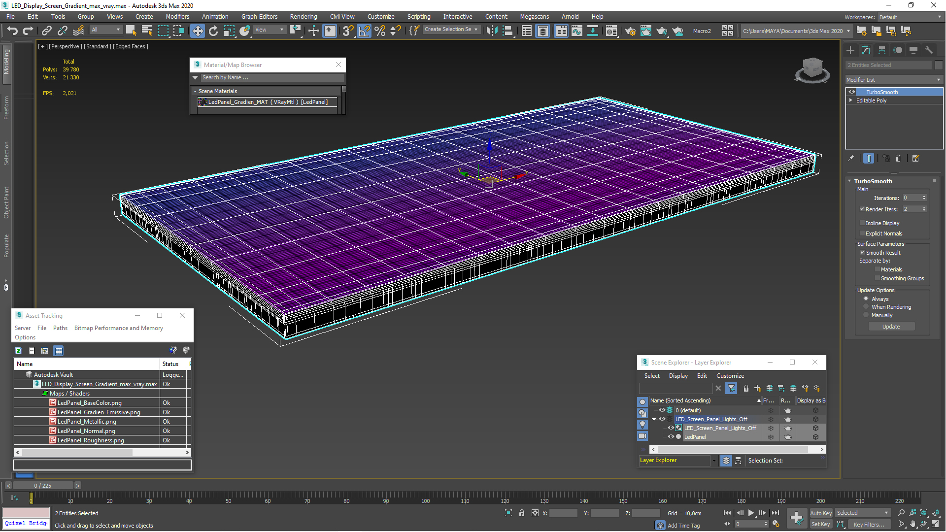
Task: Click the Set Key button
Action: (x=821, y=525)
